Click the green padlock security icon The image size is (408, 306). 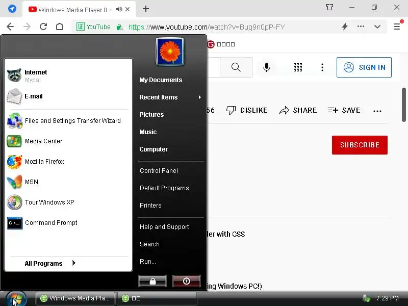(x=120, y=27)
